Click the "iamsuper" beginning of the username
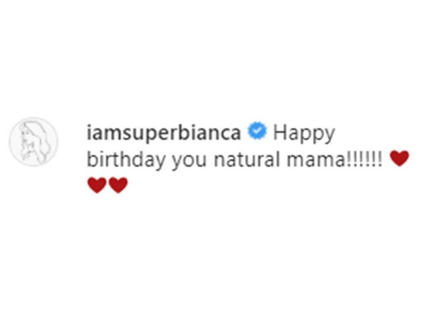This screenshot has height=319, width=425. pos(133,133)
